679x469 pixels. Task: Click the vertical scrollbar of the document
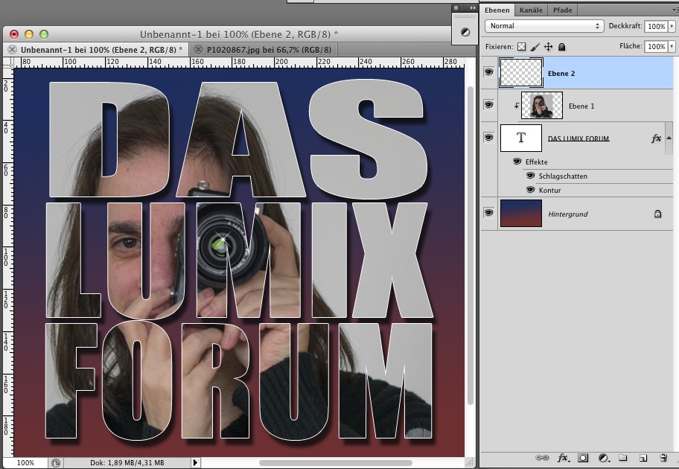click(471, 246)
